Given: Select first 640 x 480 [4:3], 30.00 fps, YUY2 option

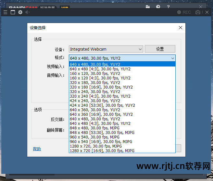Looking at the screenshot, I should tap(122, 69).
